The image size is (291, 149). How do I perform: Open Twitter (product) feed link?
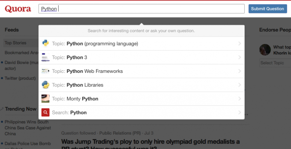click(x=20, y=78)
